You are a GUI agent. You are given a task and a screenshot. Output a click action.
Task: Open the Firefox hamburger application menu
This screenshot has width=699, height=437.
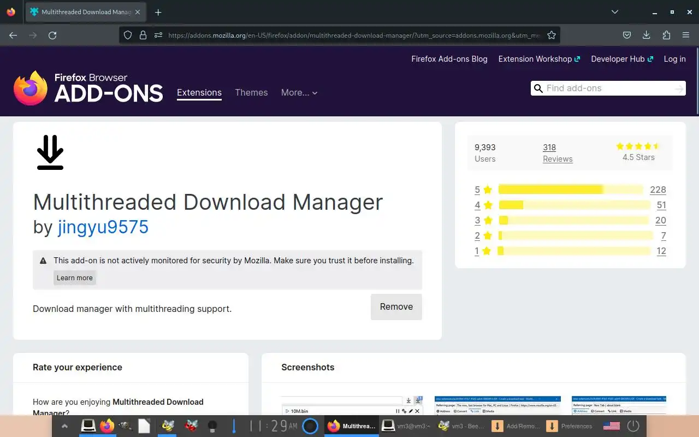tap(686, 35)
